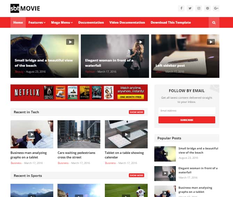Click Business category under Business man post
233x197 pixels.
pos(16,163)
